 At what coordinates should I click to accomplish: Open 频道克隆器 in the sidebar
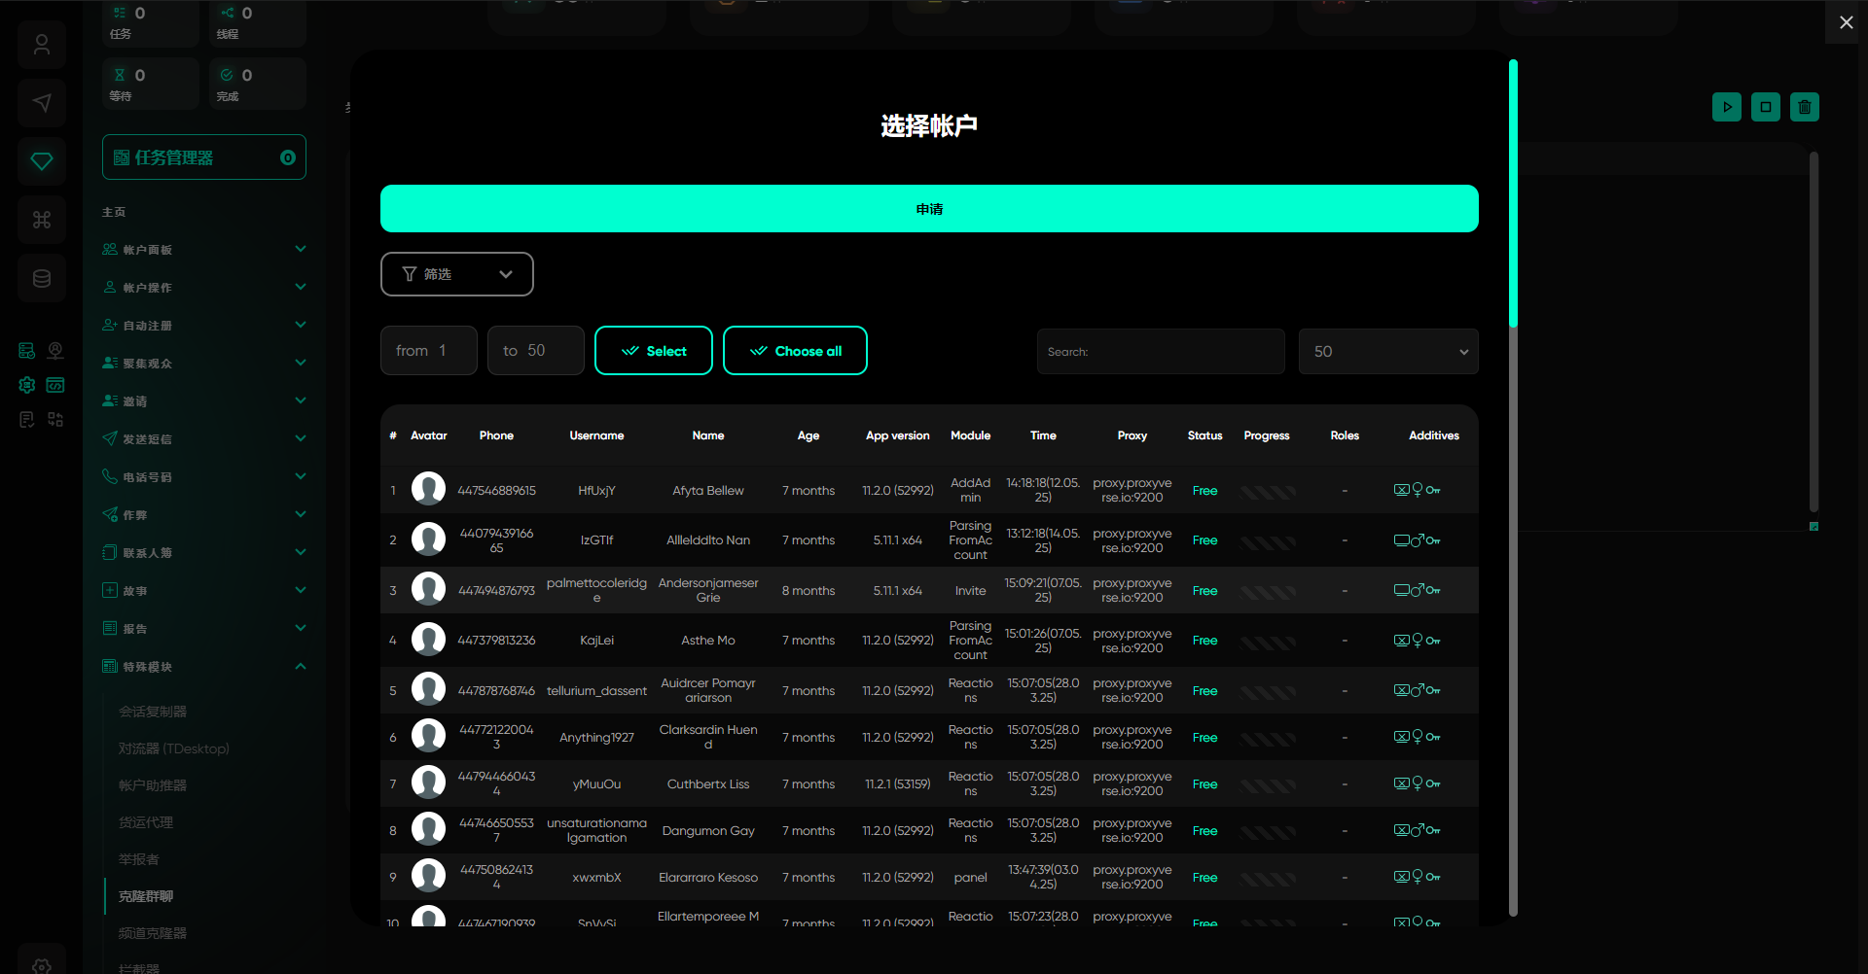coord(153,933)
